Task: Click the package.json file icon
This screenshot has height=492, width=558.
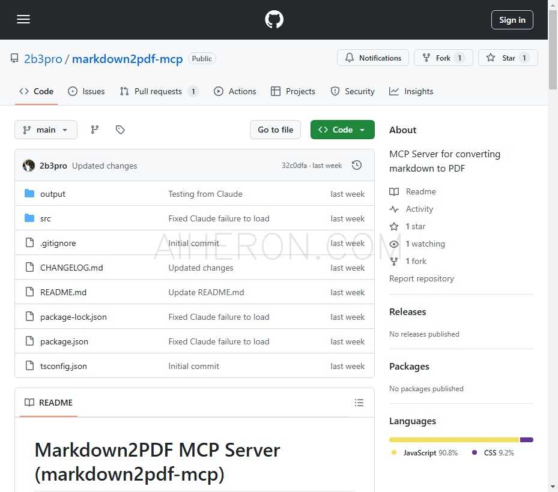Action: point(29,341)
